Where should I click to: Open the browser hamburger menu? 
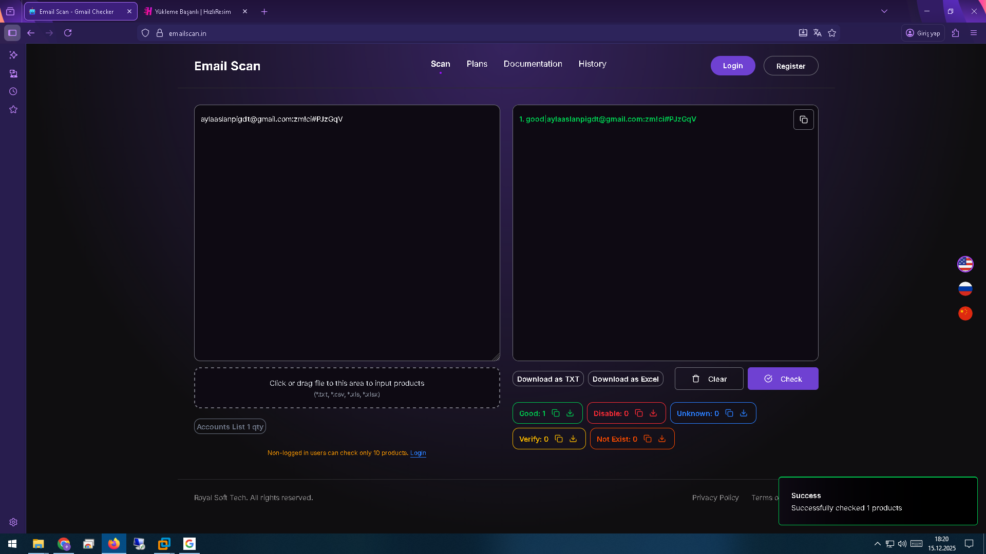(974, 33)
